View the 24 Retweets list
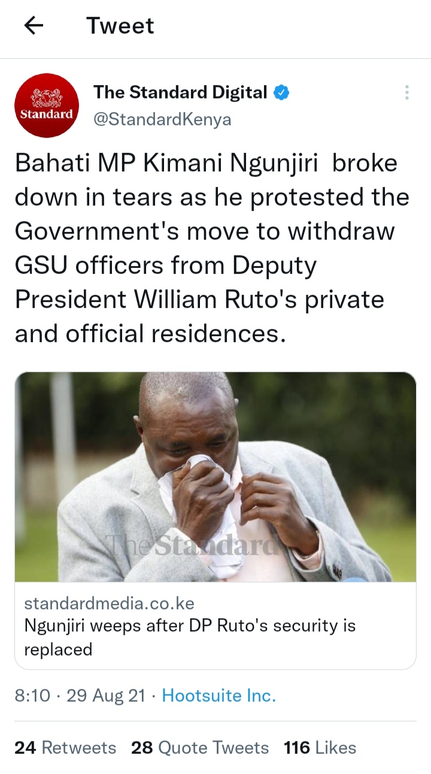 tap(65, 748)
